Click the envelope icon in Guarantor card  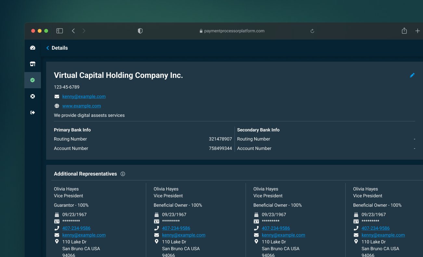(57, 235)
